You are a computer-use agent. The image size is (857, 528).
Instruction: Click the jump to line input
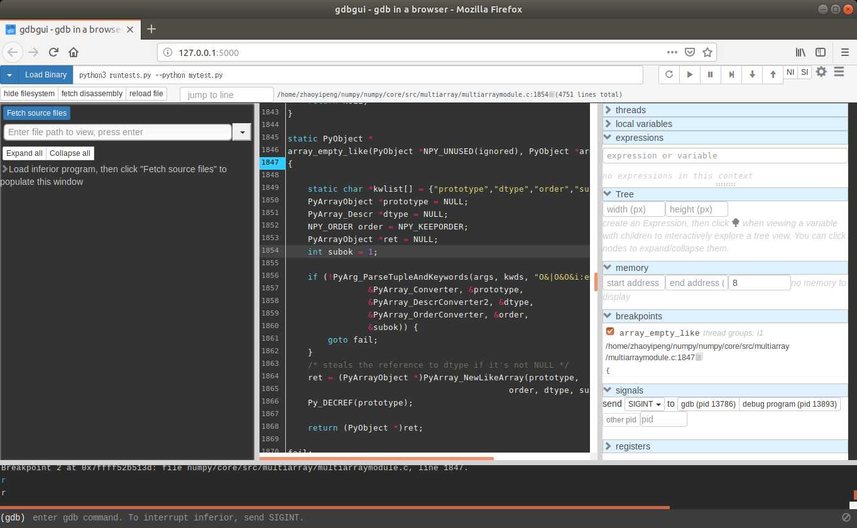coord(227,95)
